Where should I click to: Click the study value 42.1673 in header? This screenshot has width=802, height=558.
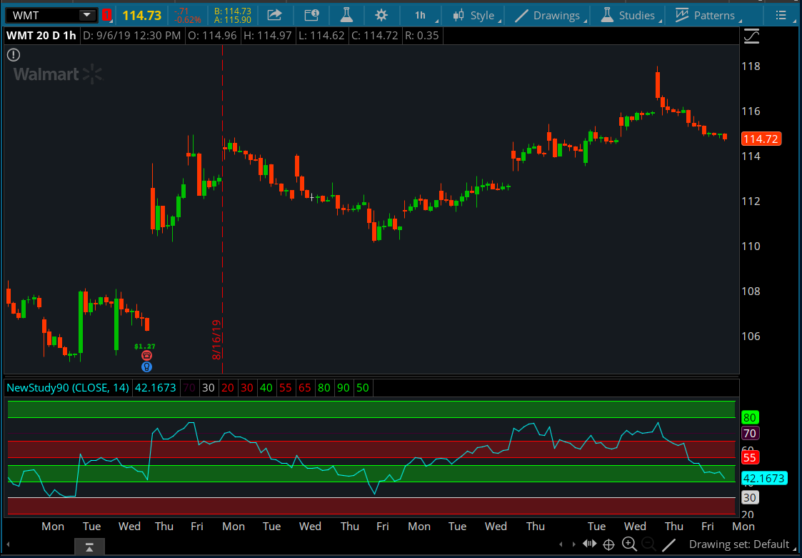[x=155, y=388]
